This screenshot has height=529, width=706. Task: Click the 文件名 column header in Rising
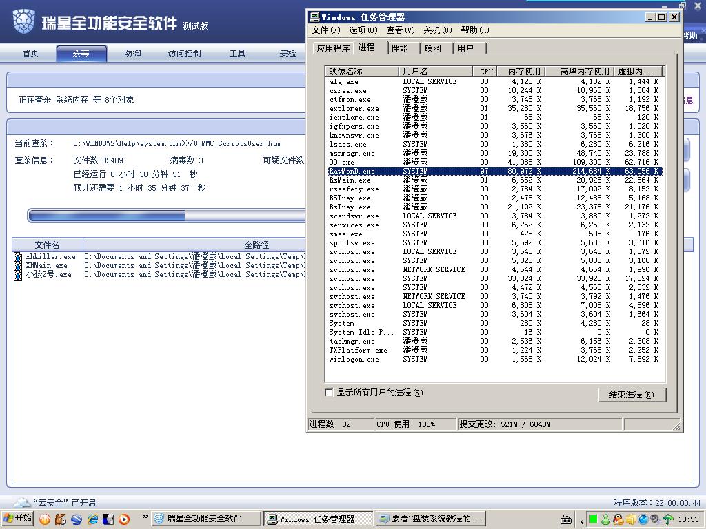click(x=48, y=245)
